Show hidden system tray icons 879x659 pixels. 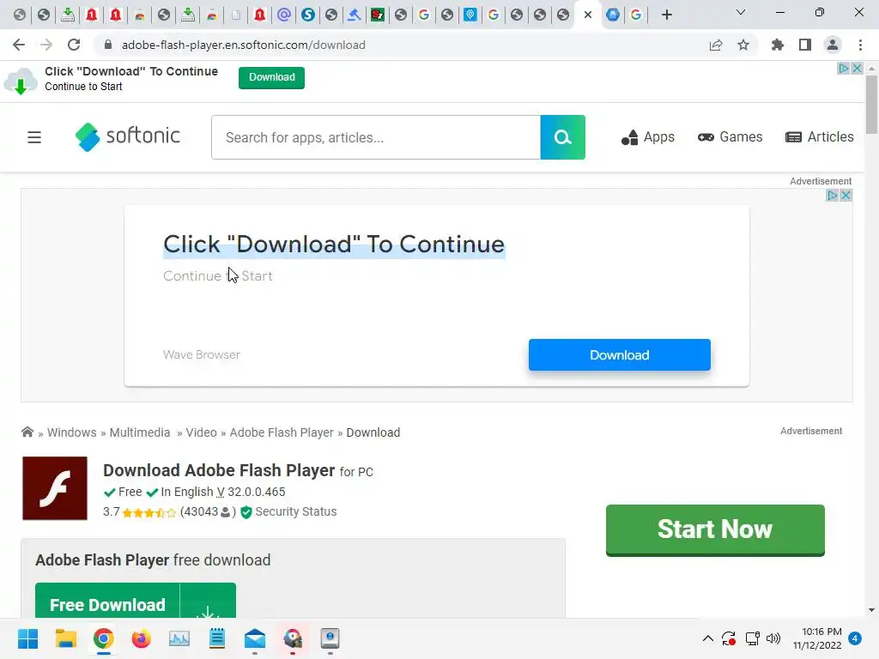point(708,638)
